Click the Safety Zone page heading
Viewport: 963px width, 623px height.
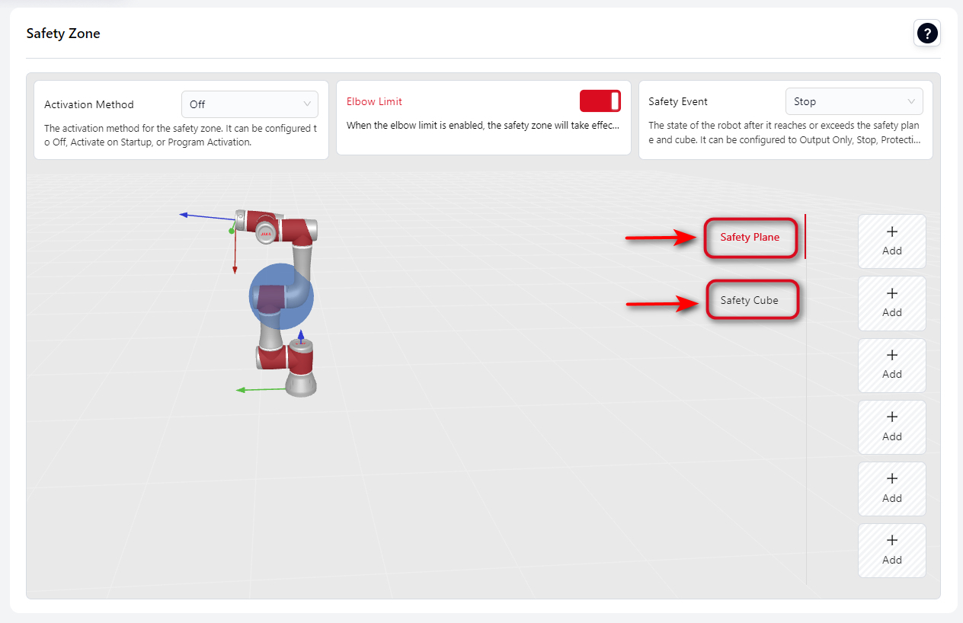tap(63, 34)
